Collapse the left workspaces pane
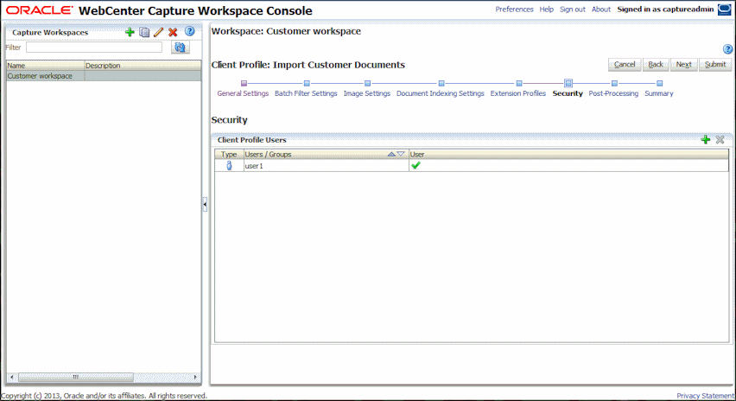Screen dimensions: 736x401 (205, 204)
